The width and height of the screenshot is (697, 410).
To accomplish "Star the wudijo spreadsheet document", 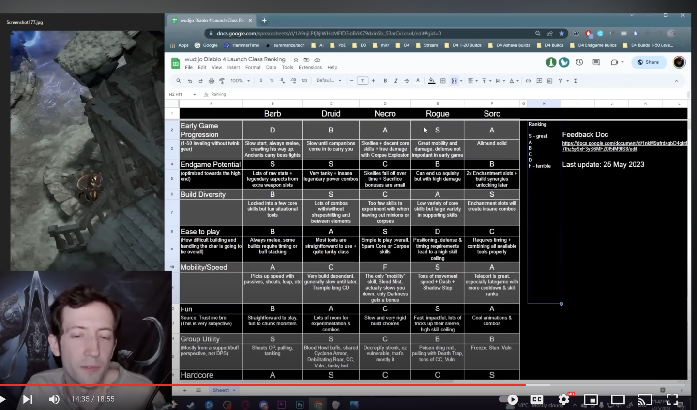I will 296,59.
